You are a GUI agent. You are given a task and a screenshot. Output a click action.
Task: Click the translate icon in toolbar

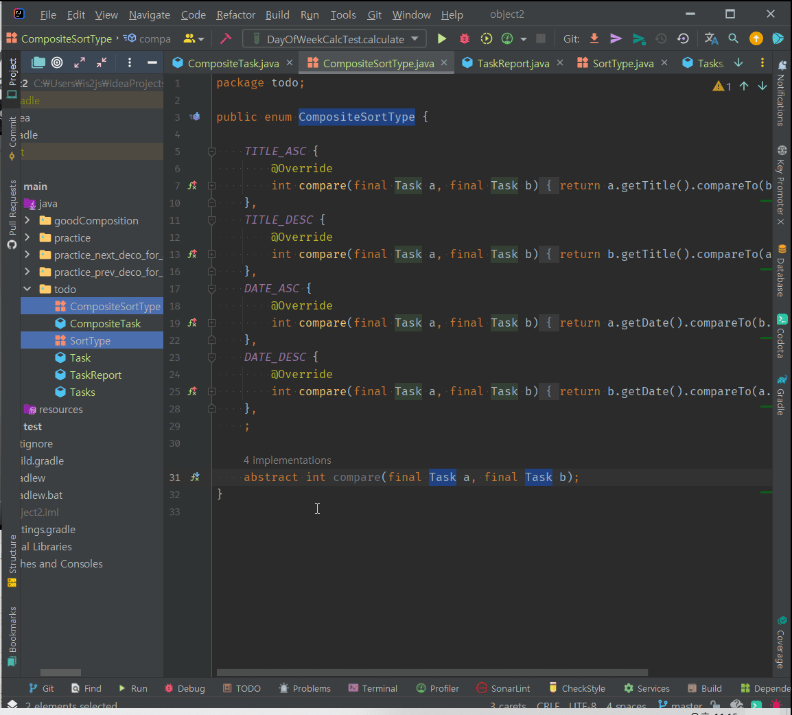click(711, 39)
